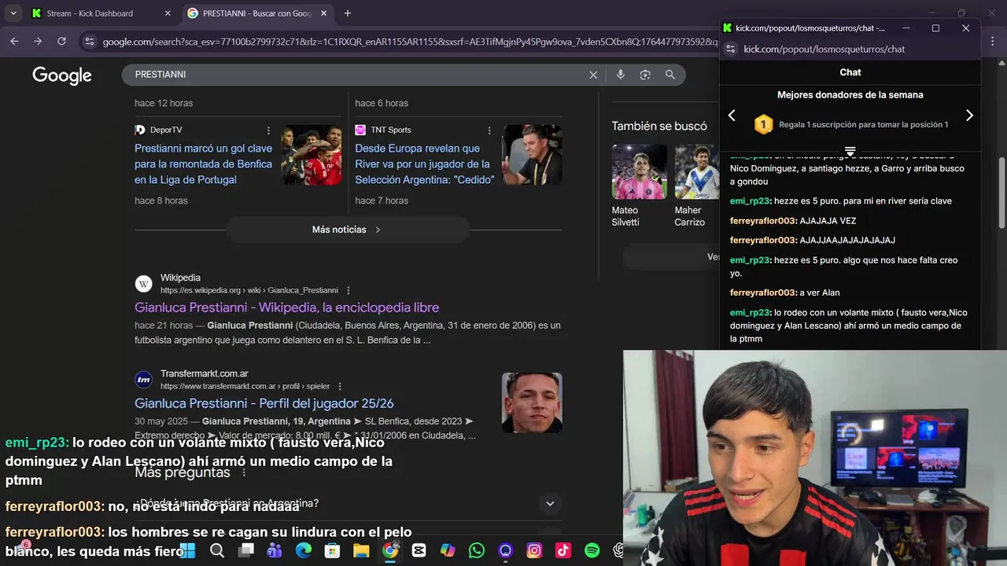Viewport: 1007px width, 566px height.
Task: Open WhatsApp from the taskbar
Action: [477, 551]
